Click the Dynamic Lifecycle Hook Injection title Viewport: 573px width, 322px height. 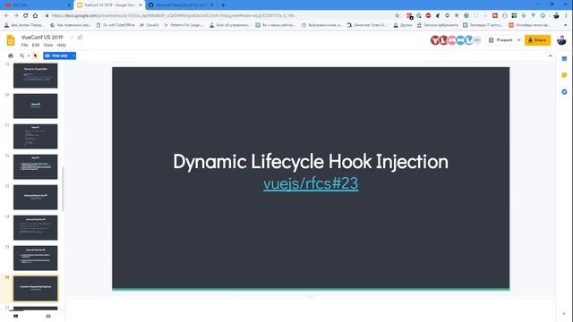coord(311,161)
